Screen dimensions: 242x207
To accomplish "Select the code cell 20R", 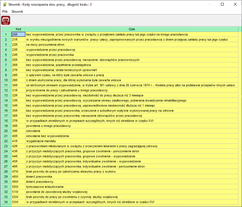I will [x=18, y=34].
